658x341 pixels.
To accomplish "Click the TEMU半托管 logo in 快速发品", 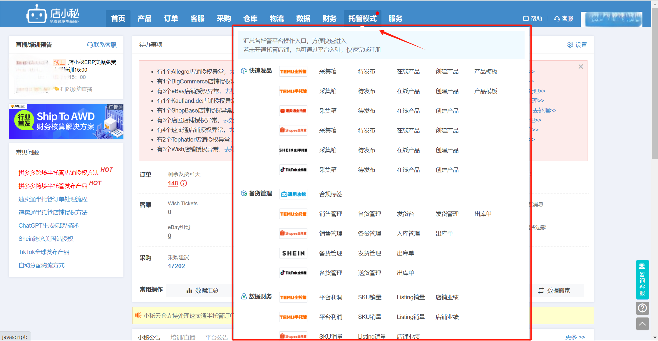I will (293, 91).
